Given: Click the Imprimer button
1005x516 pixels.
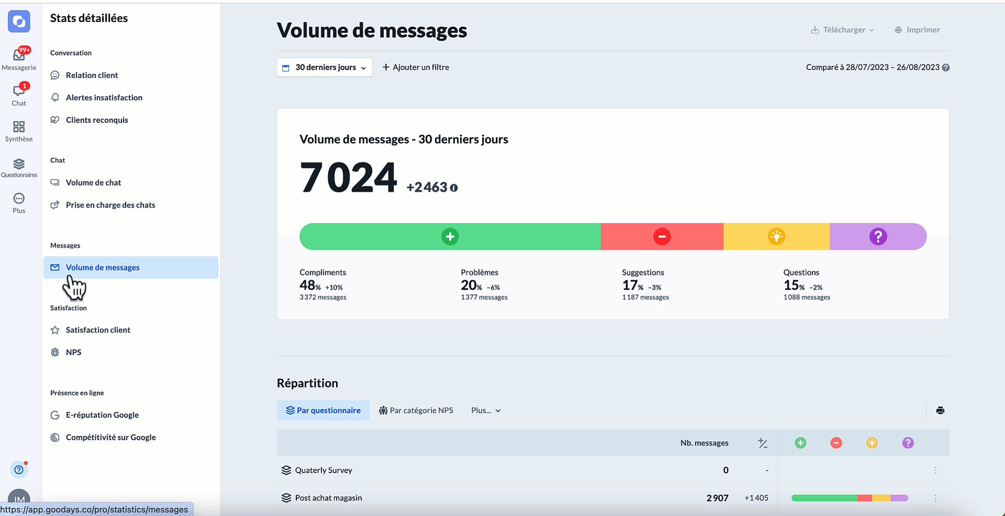Looking at the screenshot, I should coord(917,30).
